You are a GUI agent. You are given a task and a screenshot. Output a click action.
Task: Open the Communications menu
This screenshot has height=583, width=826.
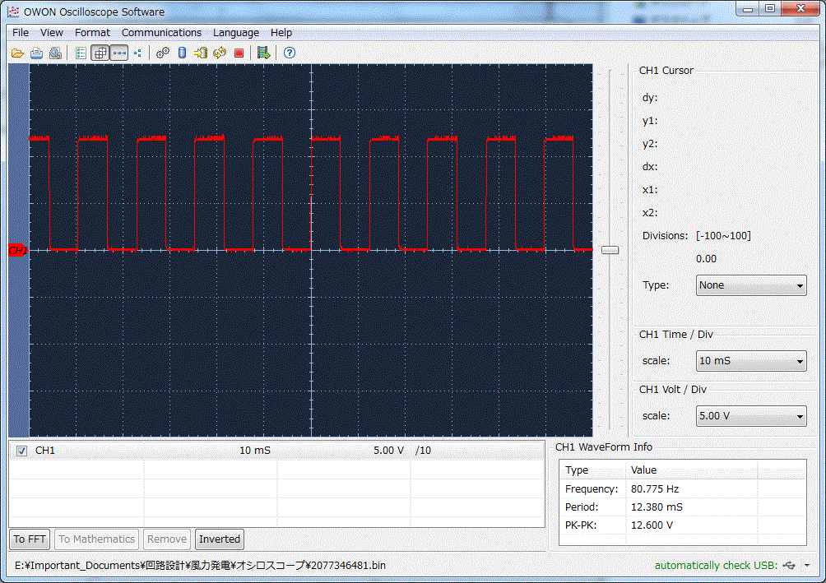click(161, 33)
